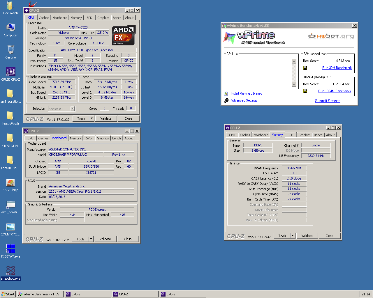Click Tools button in the CPU-Z Memory window
Screen dimensions: 373x298
282,236
